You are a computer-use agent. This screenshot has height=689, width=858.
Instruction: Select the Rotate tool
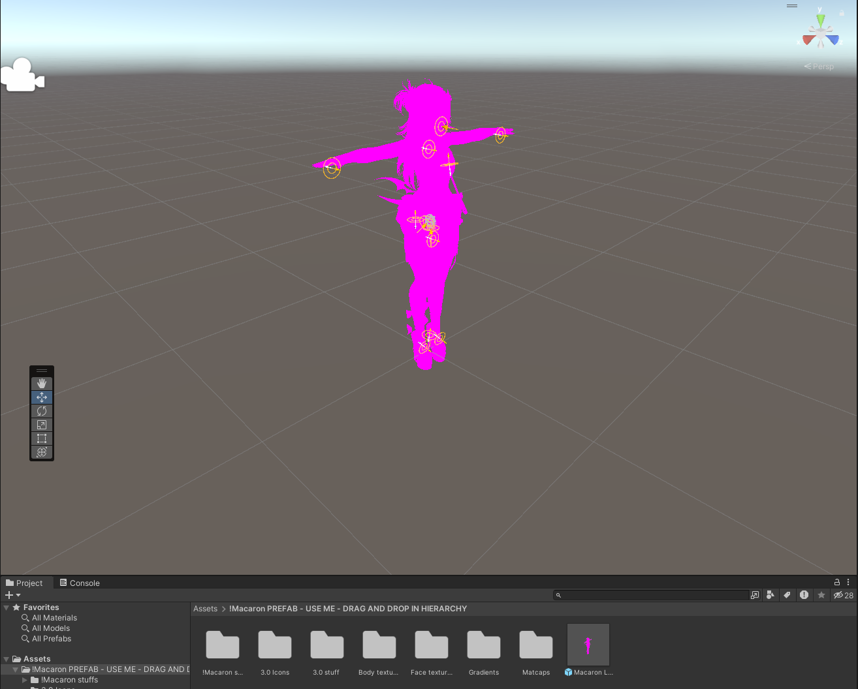42,411
